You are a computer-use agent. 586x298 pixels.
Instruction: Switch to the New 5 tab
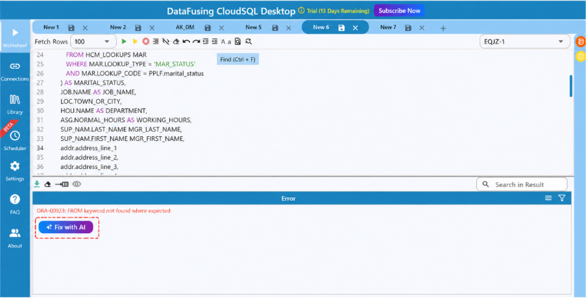[253, 27]
